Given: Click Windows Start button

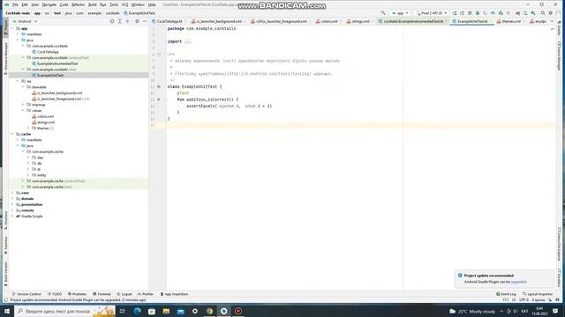Looking at the screenshot, I should click(x=7, y=311).
